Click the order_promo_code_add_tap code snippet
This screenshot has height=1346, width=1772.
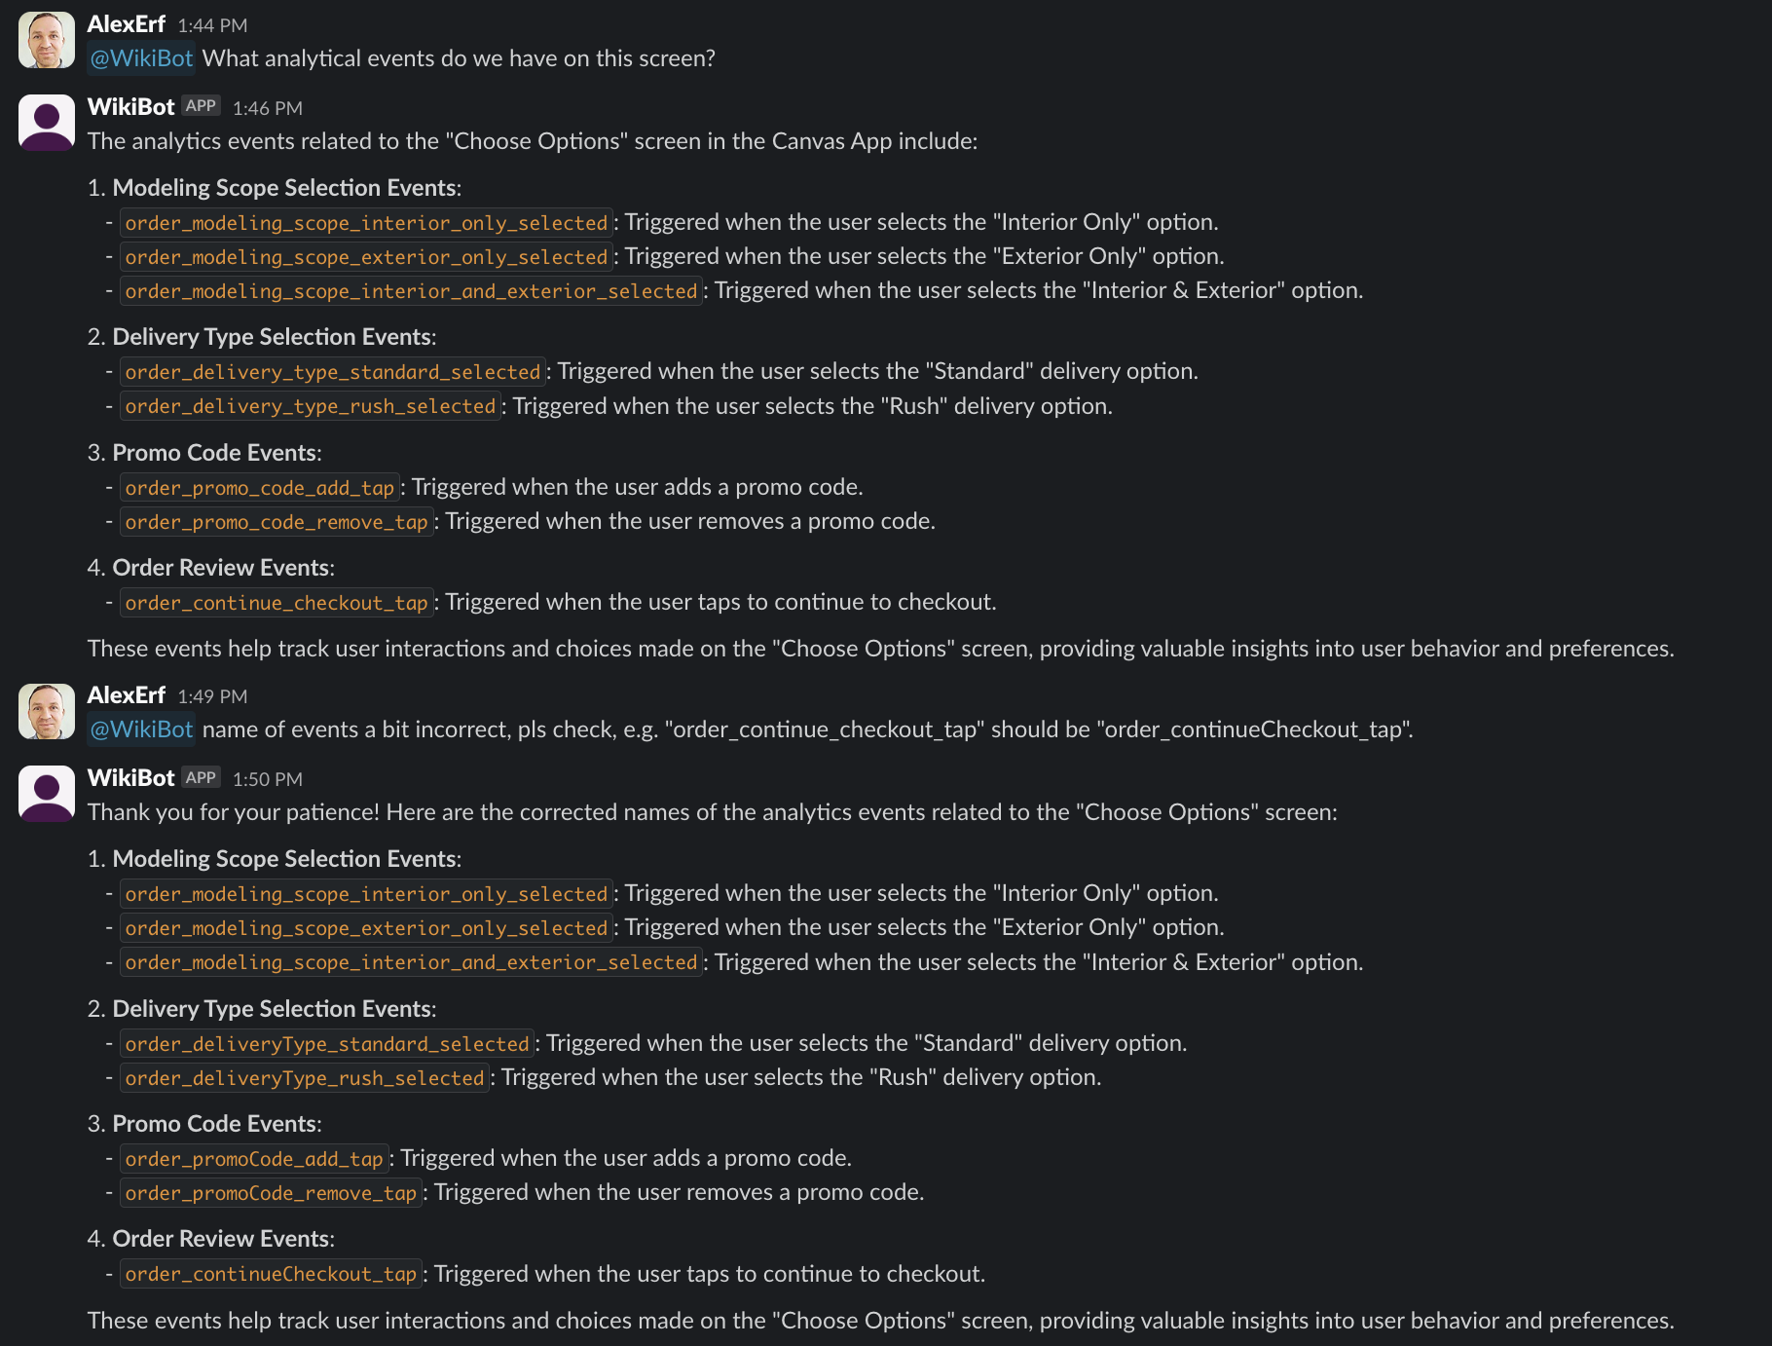[x=258, y=487]
